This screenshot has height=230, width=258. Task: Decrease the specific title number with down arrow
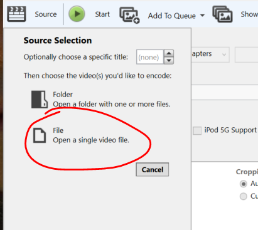[169, 61]
